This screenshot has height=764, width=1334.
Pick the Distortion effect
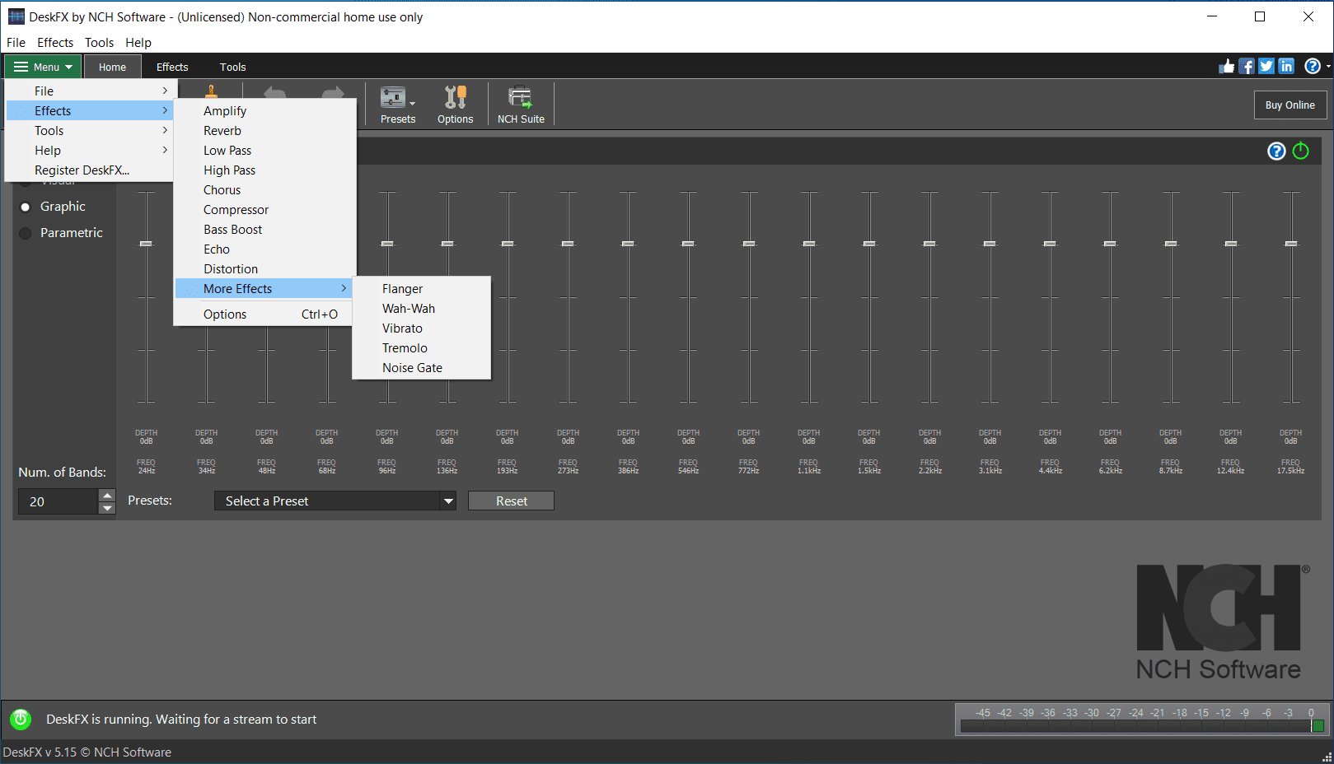[x=265, y=269]
